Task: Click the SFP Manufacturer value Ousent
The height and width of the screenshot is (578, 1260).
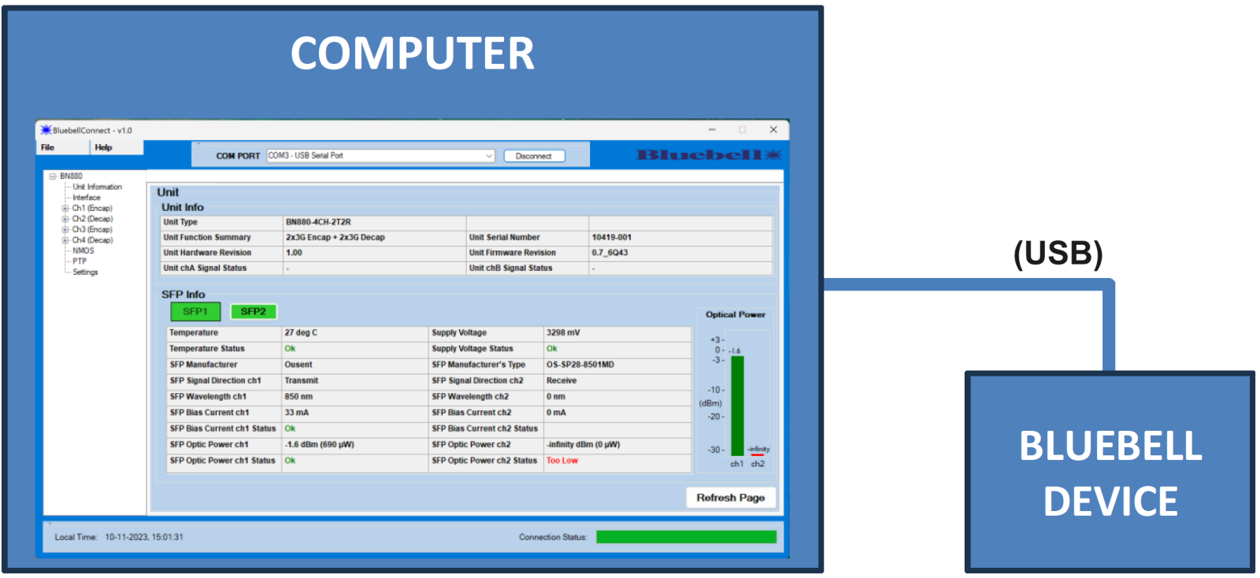Action: pyautogui.click(x=298, y=365)
